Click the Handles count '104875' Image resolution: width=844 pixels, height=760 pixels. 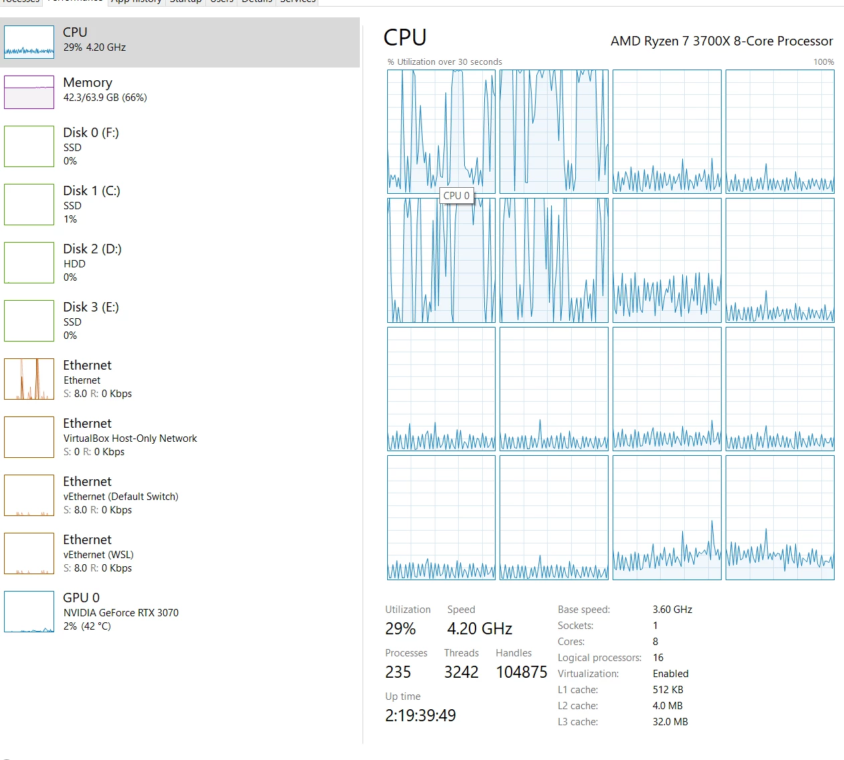point(522,672)
